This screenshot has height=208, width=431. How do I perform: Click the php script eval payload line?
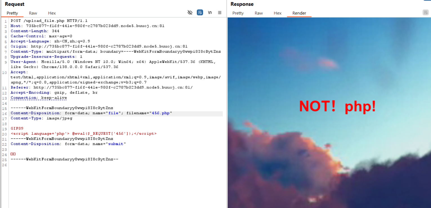click(84, 134)
